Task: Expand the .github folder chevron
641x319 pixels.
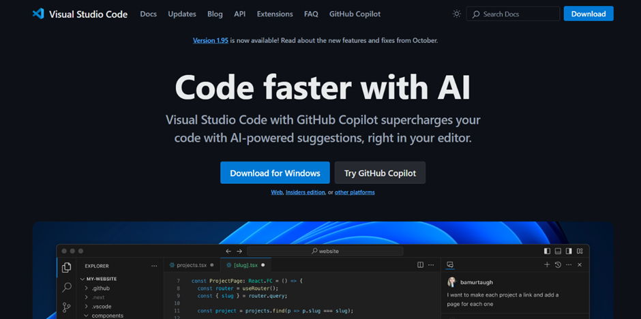Action: [87, 288]
